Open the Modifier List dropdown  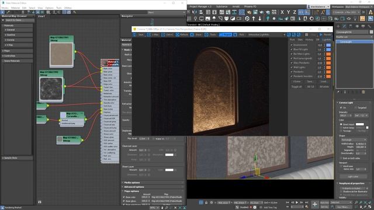click(354, 37)
